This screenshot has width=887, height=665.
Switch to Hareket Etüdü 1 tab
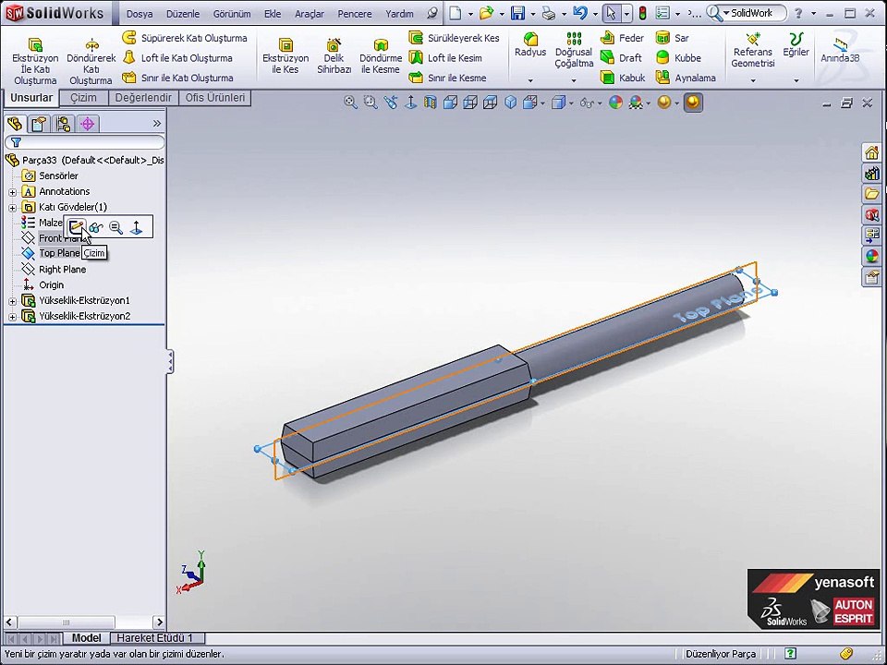(x=154, y=638)
